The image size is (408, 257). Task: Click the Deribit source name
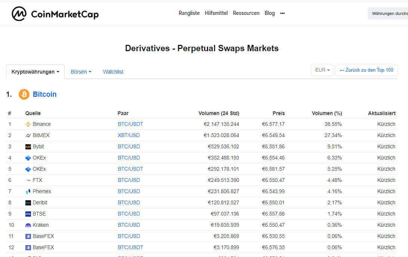pos(40,202)
